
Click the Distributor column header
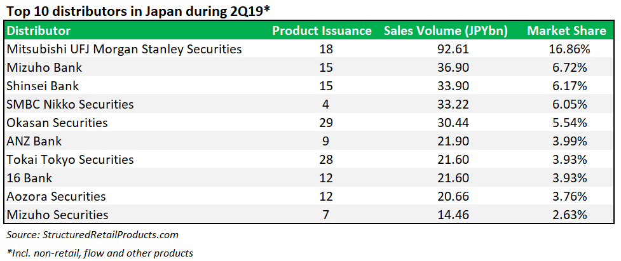(x=39, y=30)
